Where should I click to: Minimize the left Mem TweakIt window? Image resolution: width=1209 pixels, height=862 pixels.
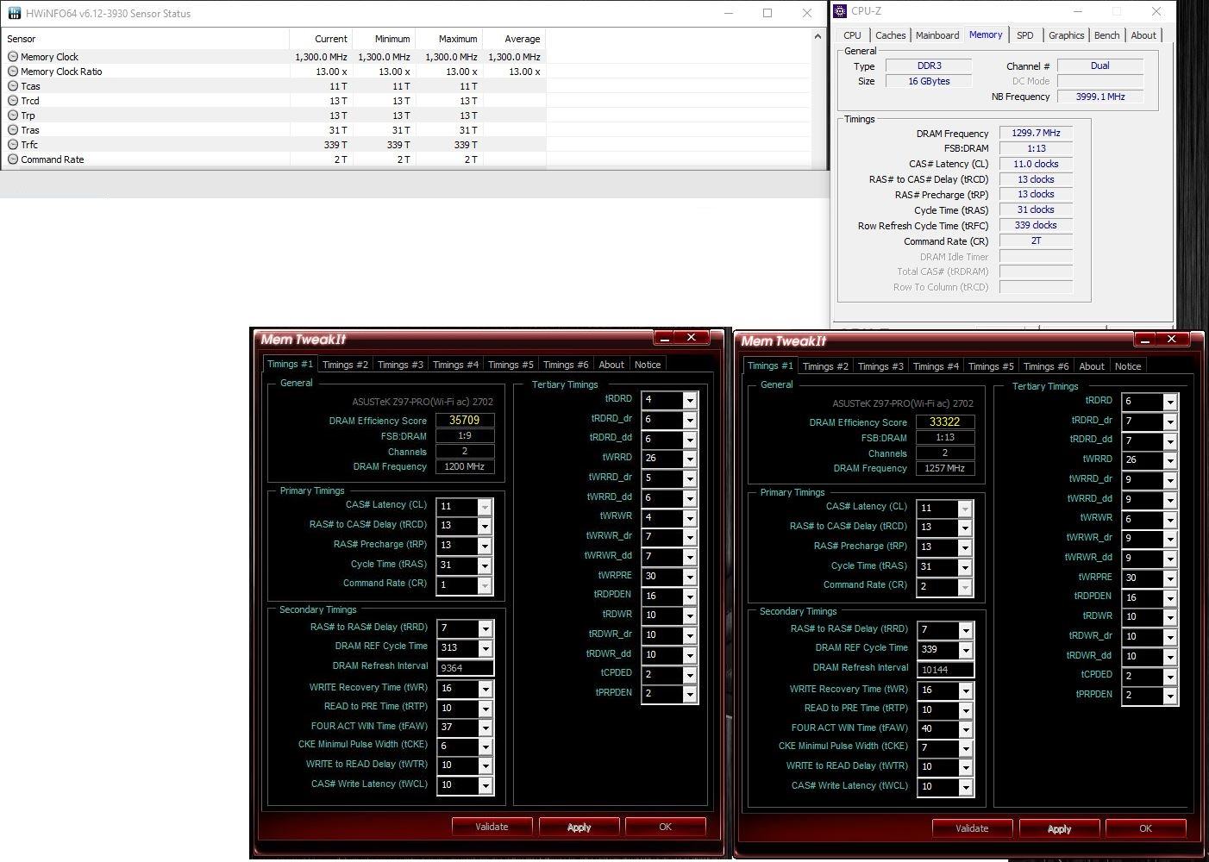point(663,337)
